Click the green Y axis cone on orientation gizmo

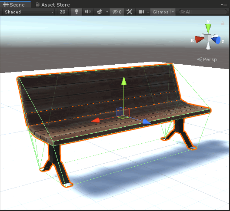pos(208,28)
